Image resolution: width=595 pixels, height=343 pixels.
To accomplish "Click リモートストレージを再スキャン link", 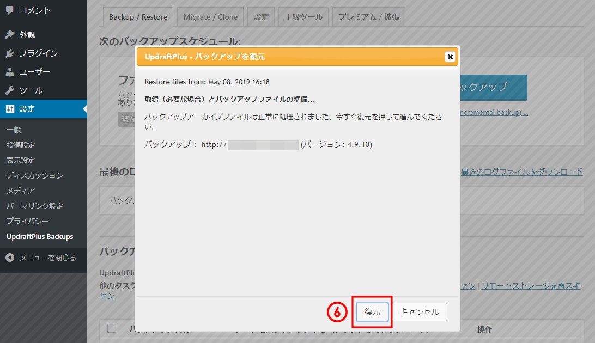I will point(531,286).
